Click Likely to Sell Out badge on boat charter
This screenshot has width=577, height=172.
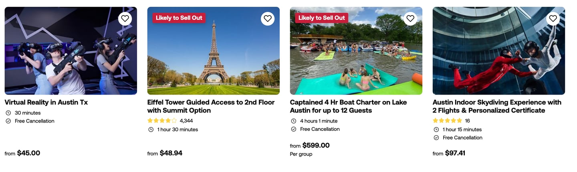(x=321, y=18)
